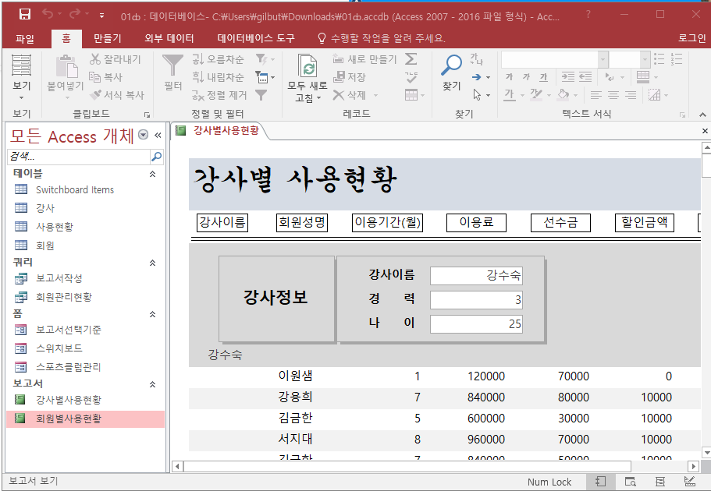Viewport: 711px width, 491px height.
Task: Collapse the 테이블 group in navigation pane
Action: pos(152,174)
